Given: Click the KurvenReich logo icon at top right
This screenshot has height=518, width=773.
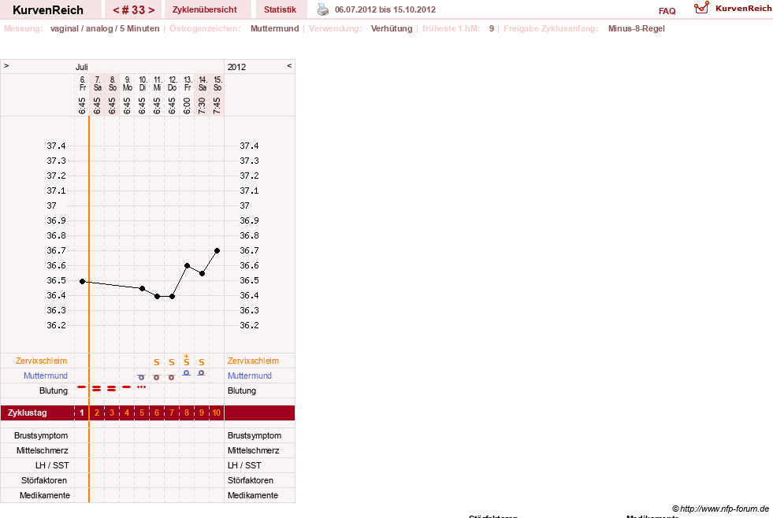Looking at the screenshot, I should [x=701, y=8].
